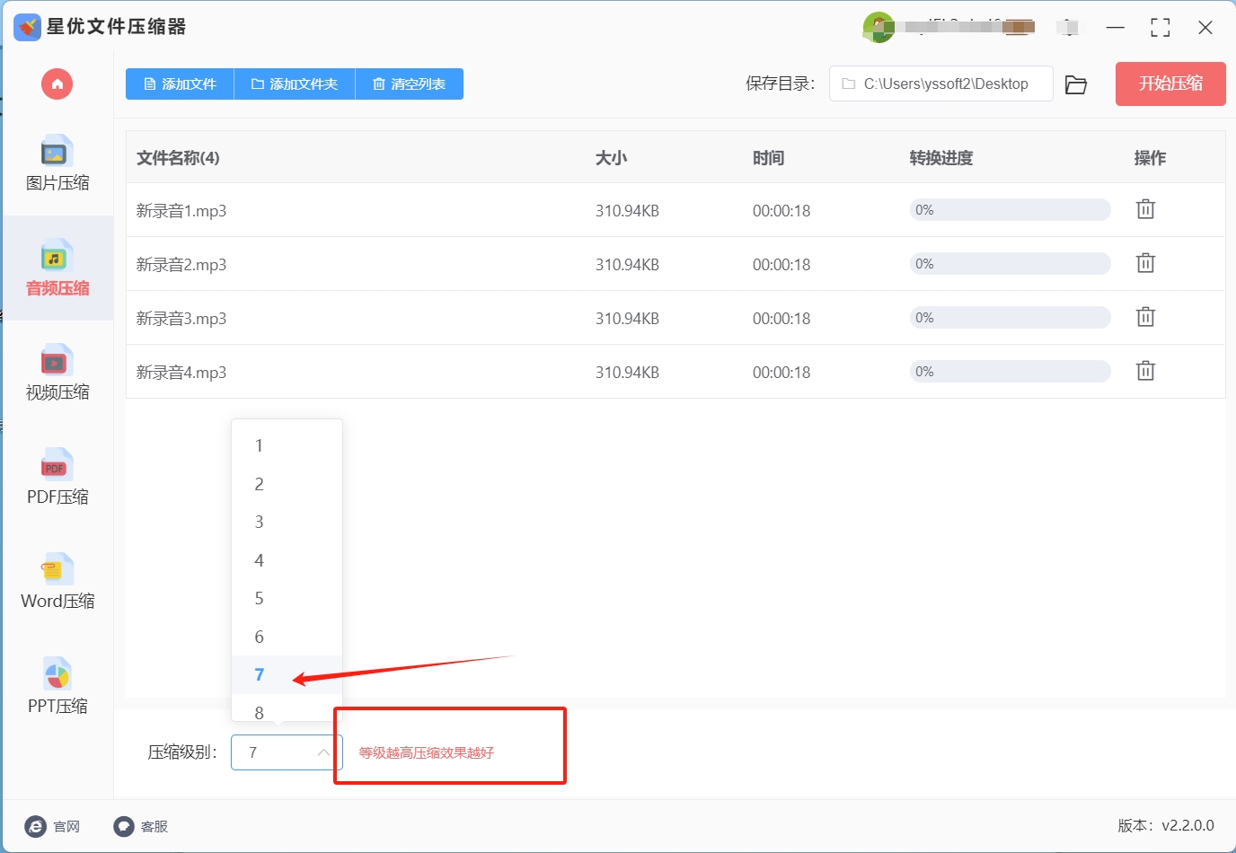Image resolution: width=1236 pixels, height=853 pixels.
Task: Open 视频压缩 video compression section
Action: (57, 373)
